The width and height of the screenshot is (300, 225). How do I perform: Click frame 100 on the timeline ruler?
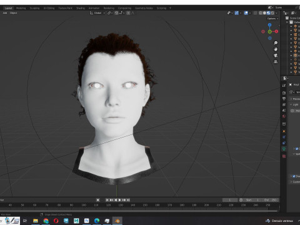84,205
